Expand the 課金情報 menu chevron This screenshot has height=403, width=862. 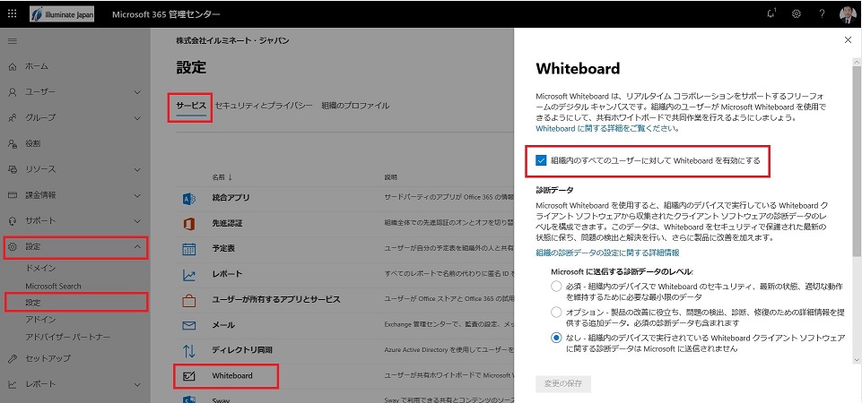(x=137, y=195)
